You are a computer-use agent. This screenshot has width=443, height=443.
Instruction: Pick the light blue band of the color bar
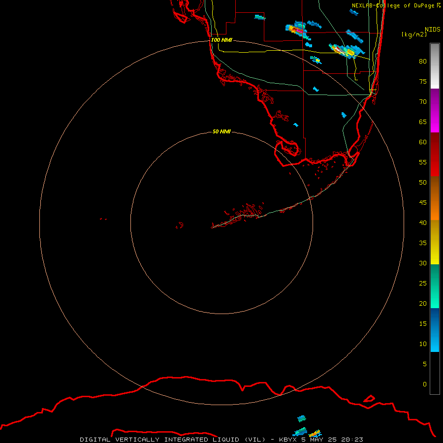click(x=435, y=330)
